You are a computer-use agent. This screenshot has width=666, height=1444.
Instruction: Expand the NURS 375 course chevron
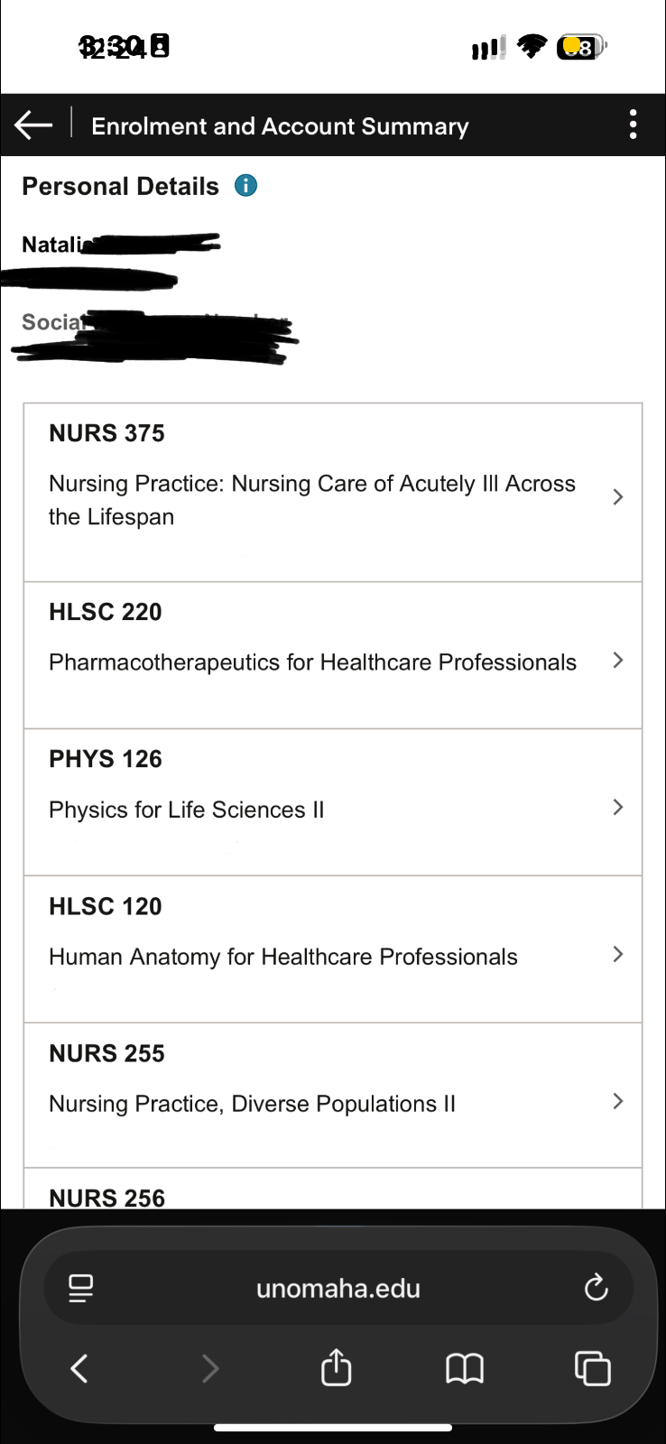pos(618,497)
